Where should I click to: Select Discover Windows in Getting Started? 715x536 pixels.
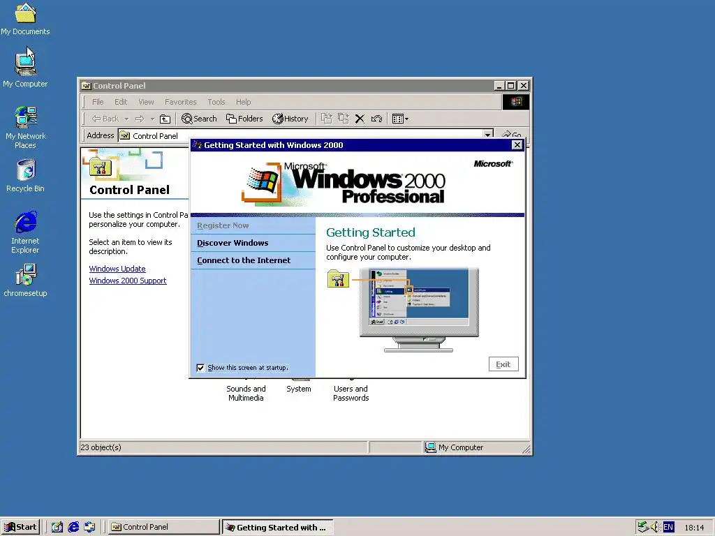click(233, 243)
